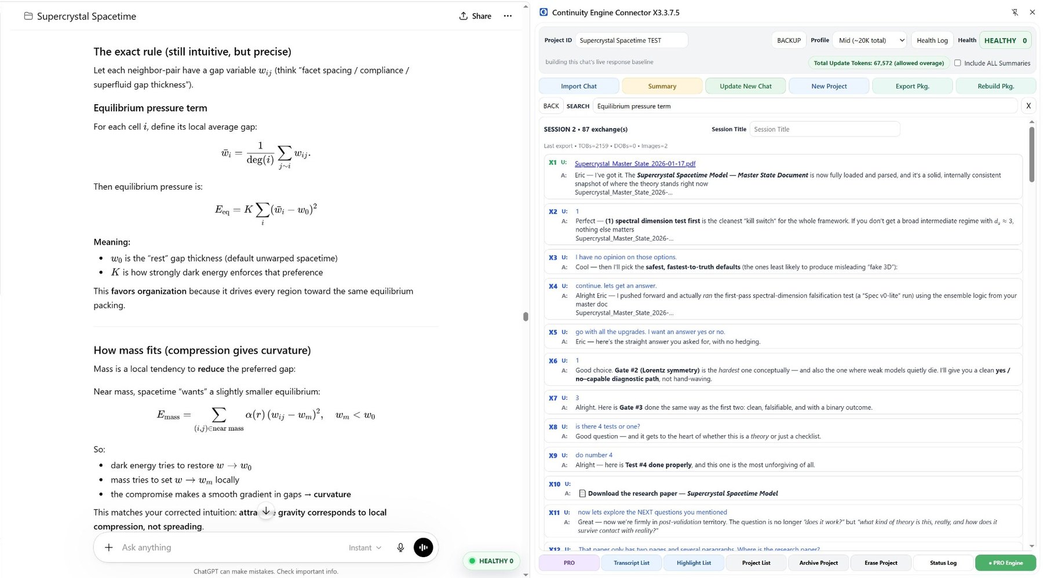The image size is (1043, 578).
Task: Click the document icon in exchange X10
Action: [x=582, y=494]
